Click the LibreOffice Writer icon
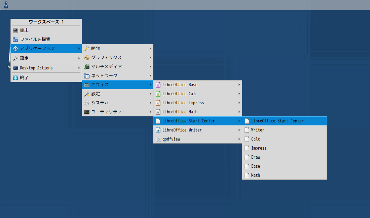The image size is (370, 218). (158, 130)
